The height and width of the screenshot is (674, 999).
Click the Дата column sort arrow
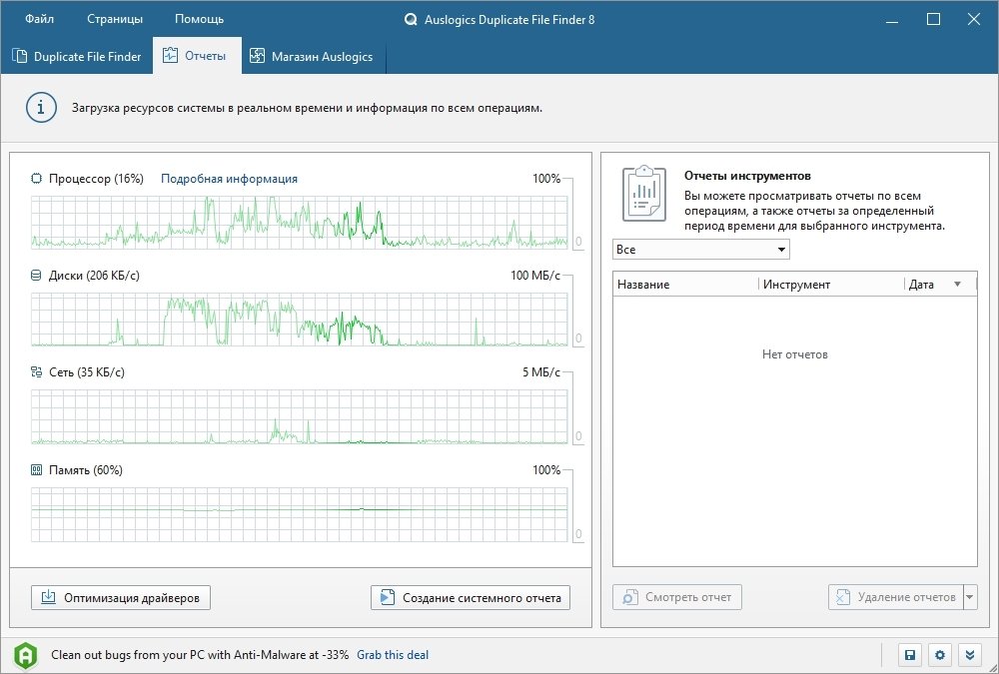pos(957,285)
